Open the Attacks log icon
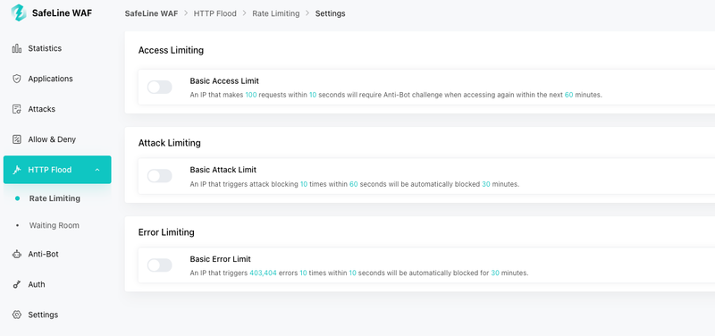715x336 pixels. tap(17, 109)
